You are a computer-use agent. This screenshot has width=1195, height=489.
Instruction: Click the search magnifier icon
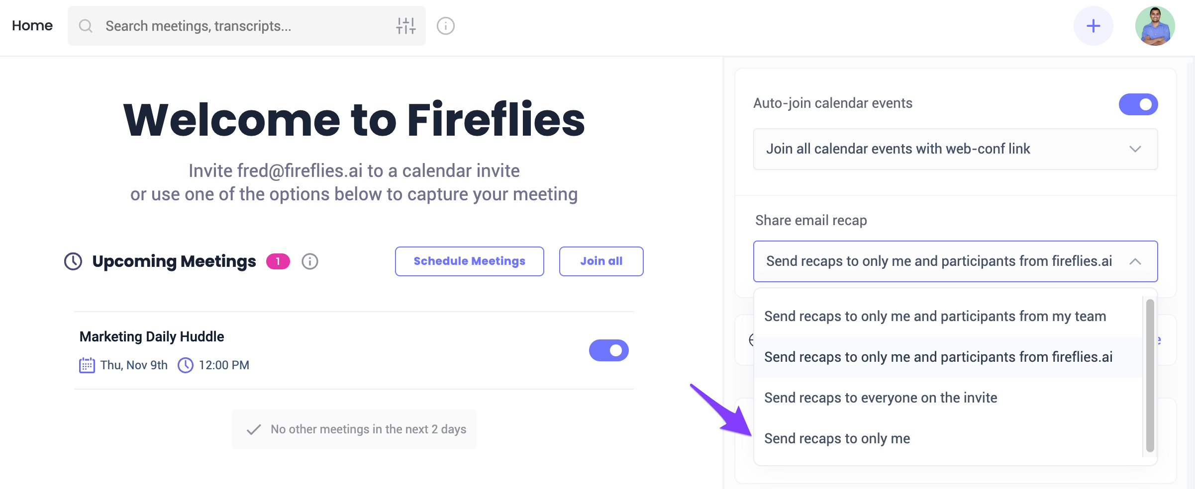[x=86, y=26]
